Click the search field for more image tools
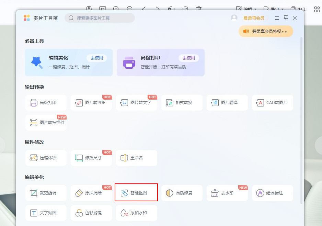This screenshot has height=226, width=322. tap(100, 18)
